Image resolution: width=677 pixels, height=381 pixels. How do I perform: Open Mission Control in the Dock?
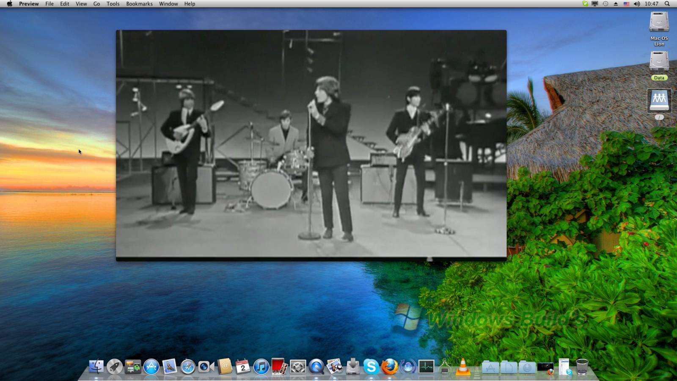point(133,366)
